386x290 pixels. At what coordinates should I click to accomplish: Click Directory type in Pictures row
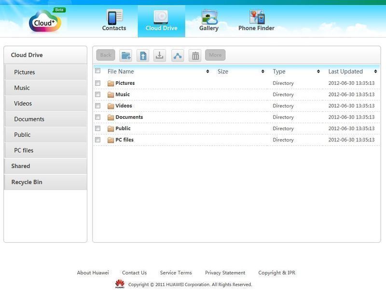point(283,83)
